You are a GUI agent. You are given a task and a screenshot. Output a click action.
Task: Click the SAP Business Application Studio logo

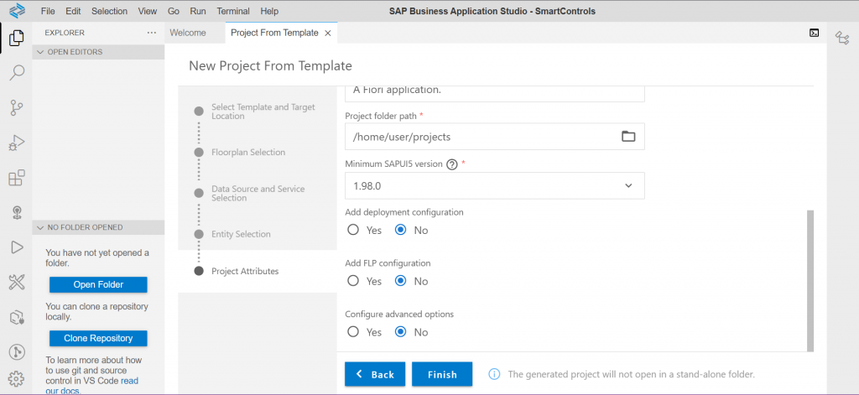pyautogui.click(x=18, y=11)
